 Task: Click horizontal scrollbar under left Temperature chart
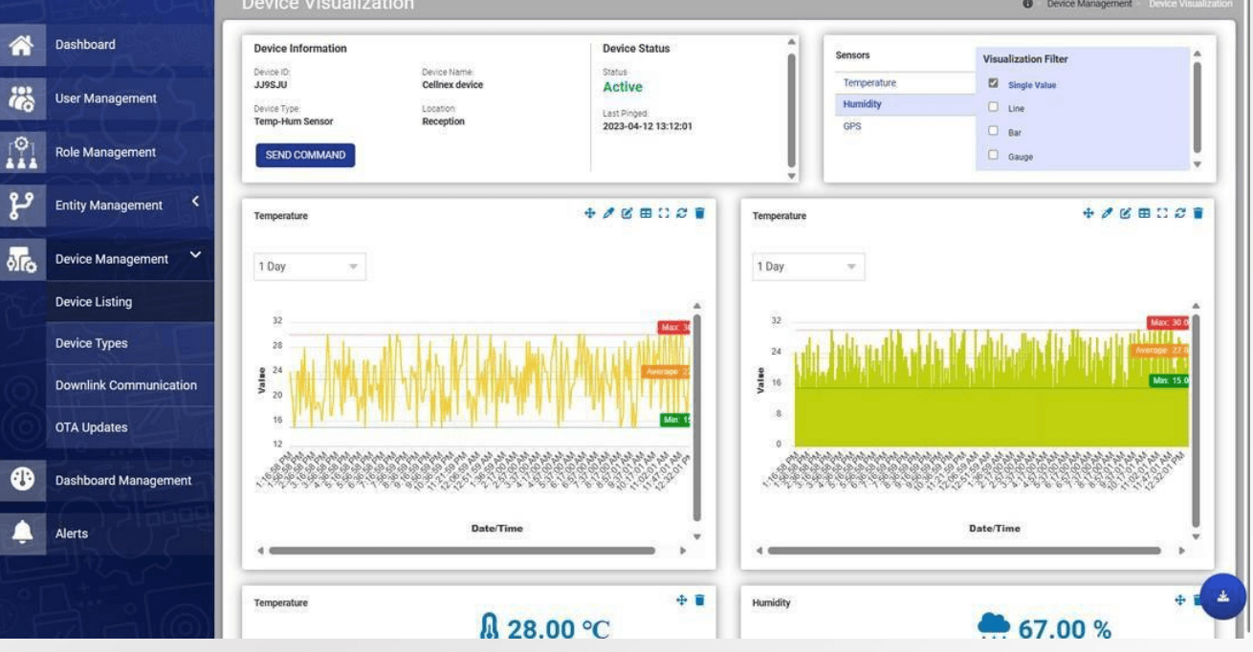tap(462, 551)
